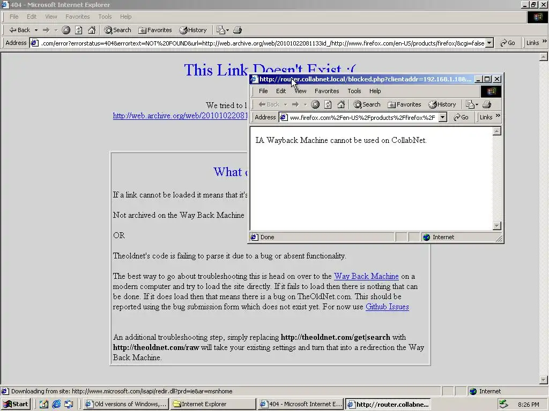Click Forward arrow in main 404 window

click(x=46, y=30)
